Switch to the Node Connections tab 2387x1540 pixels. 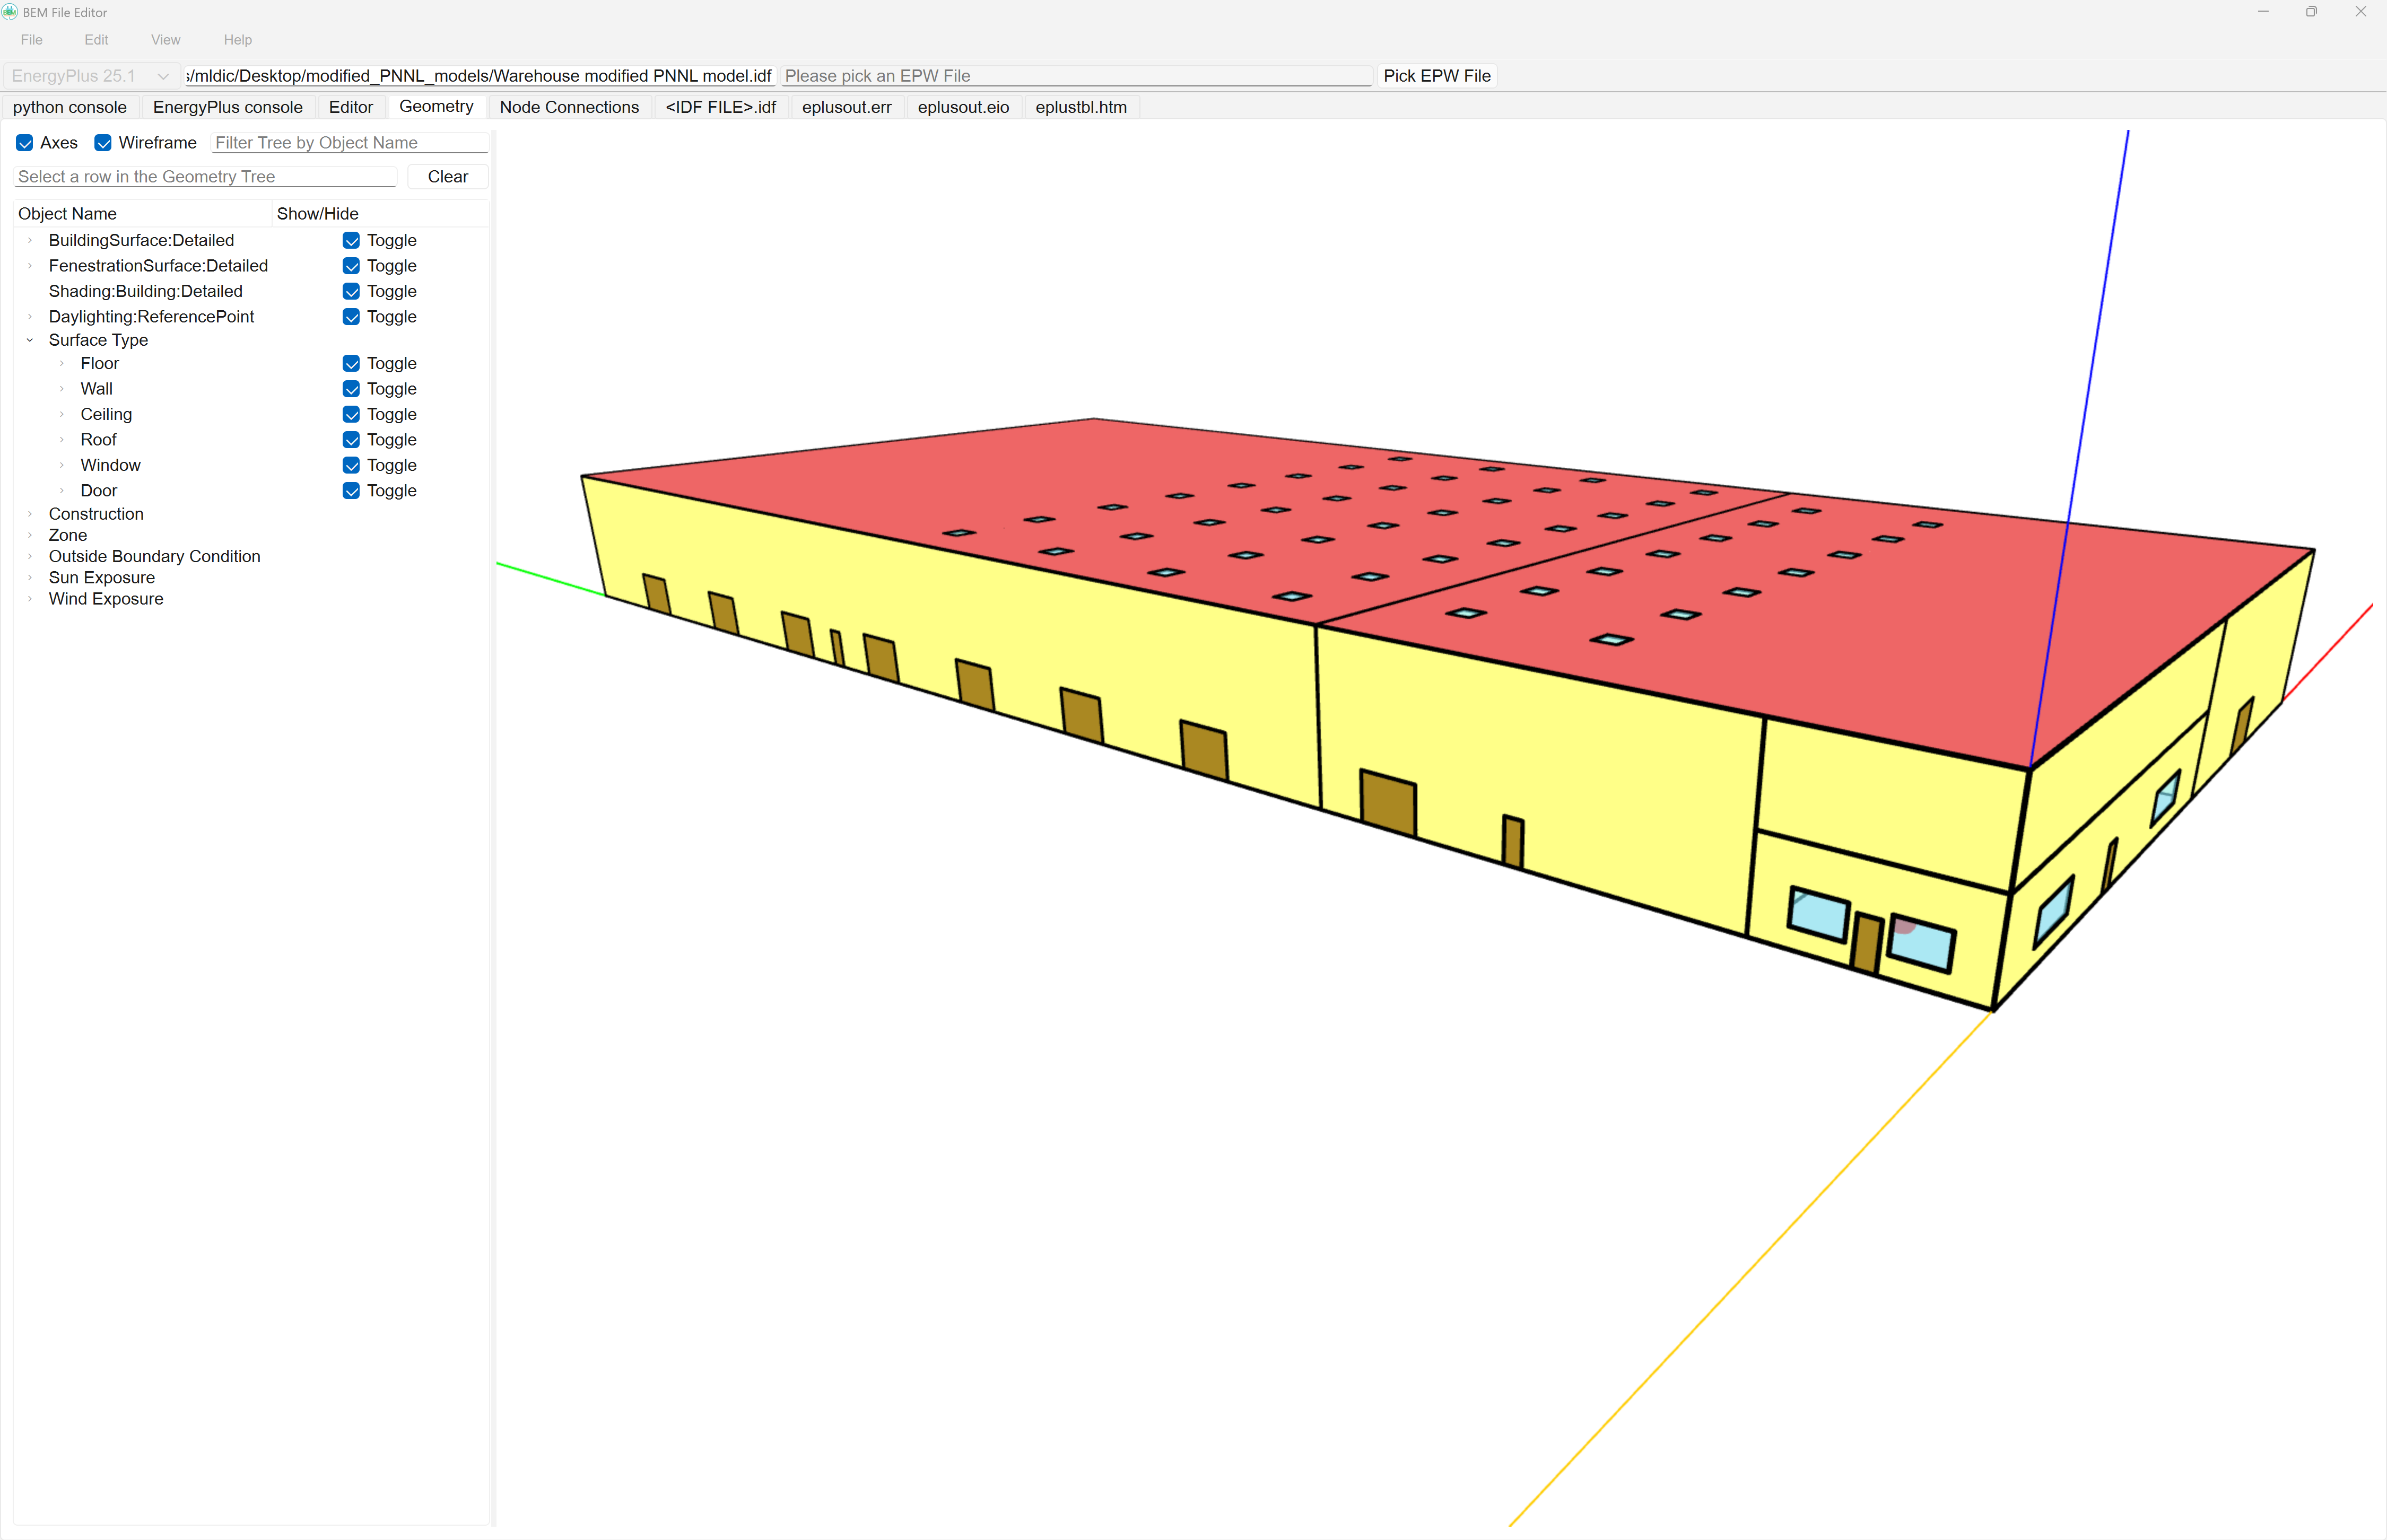569,107
